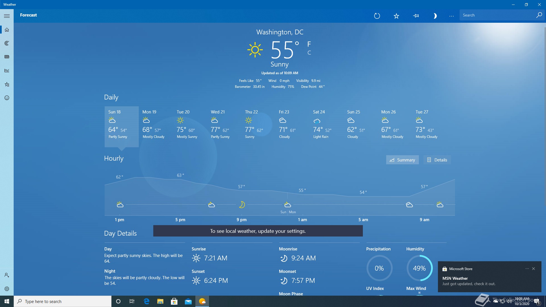Screen dimensions: 546x307
Task: Open File Explorer from taskbar
Action: [x=160, y=301]
